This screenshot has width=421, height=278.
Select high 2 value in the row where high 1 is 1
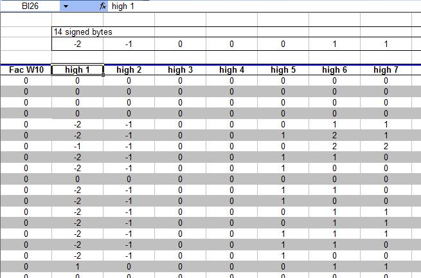[x=129, y=266]
